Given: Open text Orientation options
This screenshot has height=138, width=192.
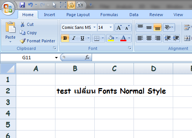Looking at the screenshot, I should 169,27.
